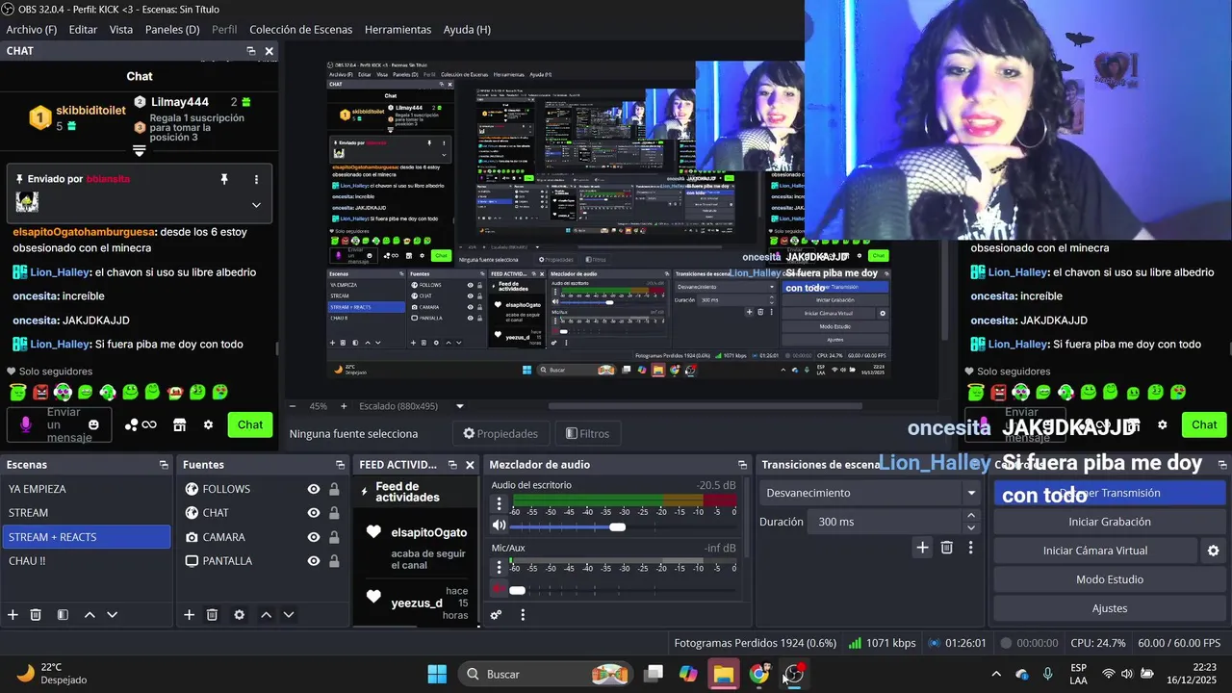Image resolution: width=1232 pixels, height=693 pixels.
Task: Hide the FOLLOWS source
Action: 314,489
